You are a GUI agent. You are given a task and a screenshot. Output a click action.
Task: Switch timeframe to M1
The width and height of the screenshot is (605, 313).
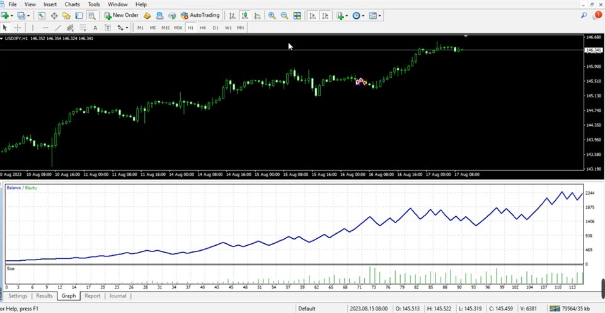(x=141, y=28)
